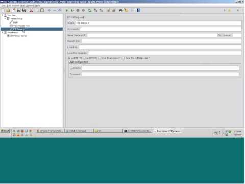The height and width of the screenshot is (184, 245).
Task: Enable the Use Binary mode checkbox
Action: (x=100, y=58)
